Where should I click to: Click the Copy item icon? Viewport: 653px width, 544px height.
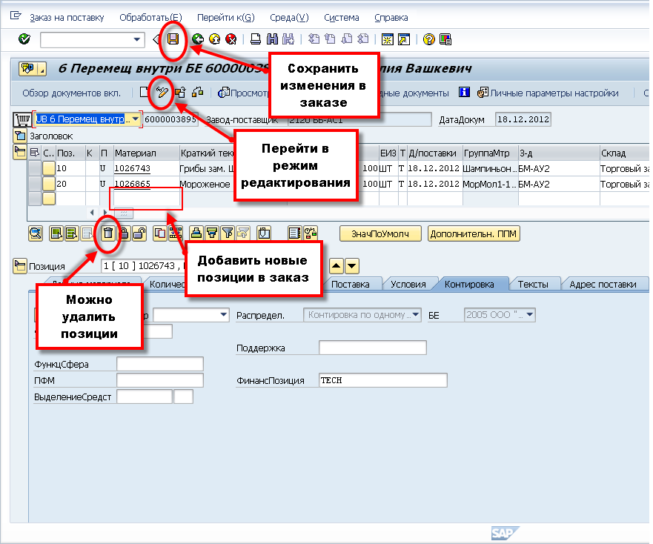[x=160, y=233]
